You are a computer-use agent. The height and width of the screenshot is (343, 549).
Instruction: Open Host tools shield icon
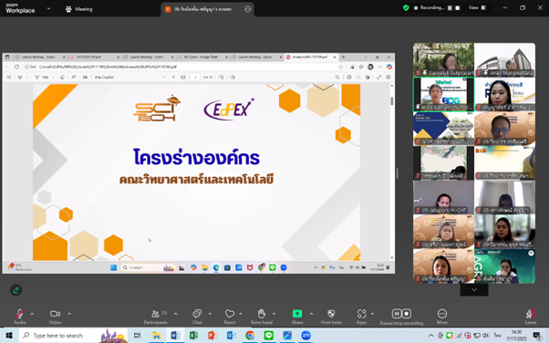pos(331,317)
